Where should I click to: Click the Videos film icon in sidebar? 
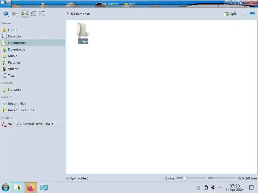coord(4,69)
